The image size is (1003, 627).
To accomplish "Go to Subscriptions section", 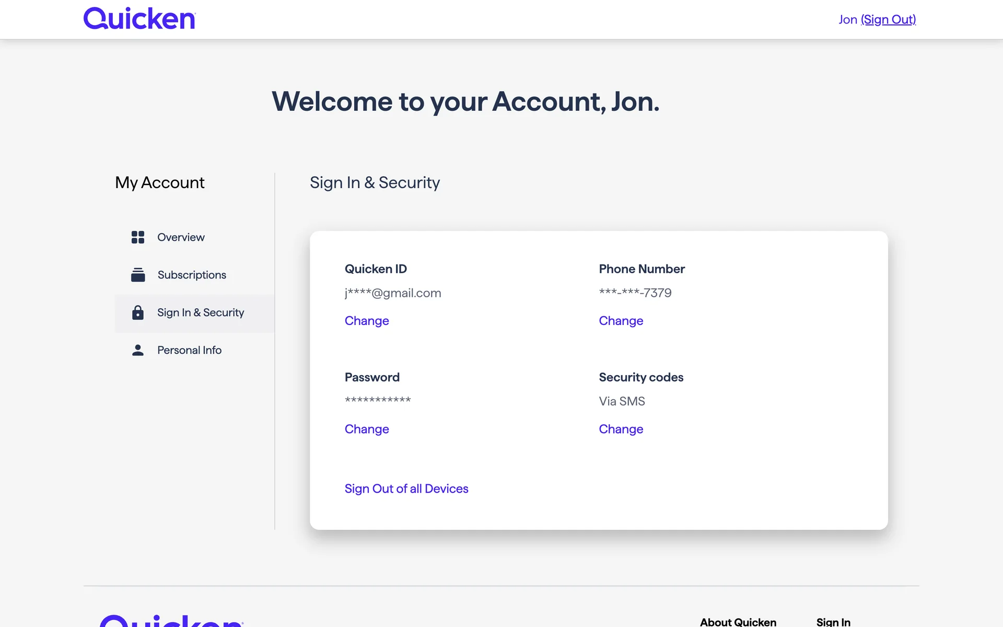I will [192, 275].
